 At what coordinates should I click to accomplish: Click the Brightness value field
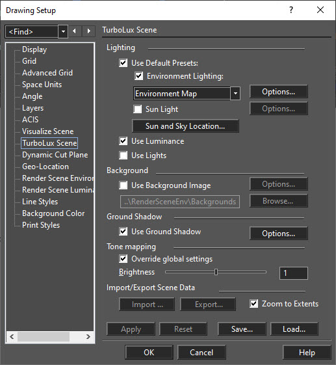[x=294, y=273]
